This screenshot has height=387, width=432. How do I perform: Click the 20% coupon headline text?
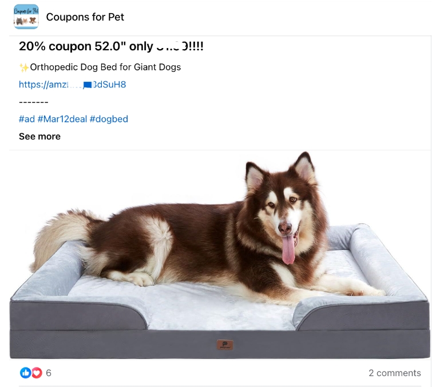pyautogui.click(x=111, y=46)
